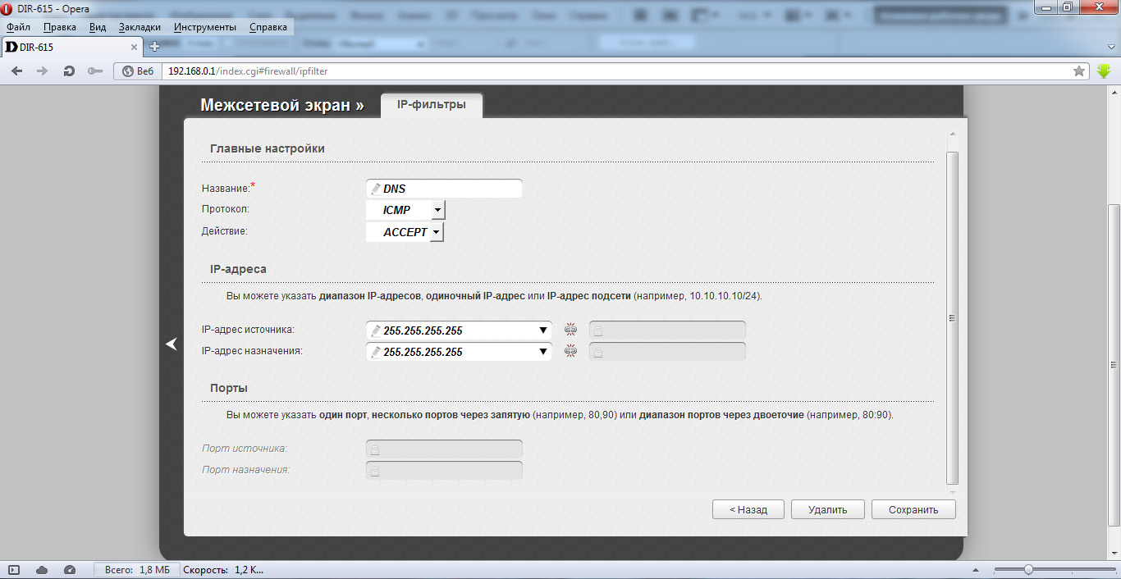Viewport: 1121px width, 579px height.
Task: Click the green download arrow extension icon
Action: [x=1104, y=71]
